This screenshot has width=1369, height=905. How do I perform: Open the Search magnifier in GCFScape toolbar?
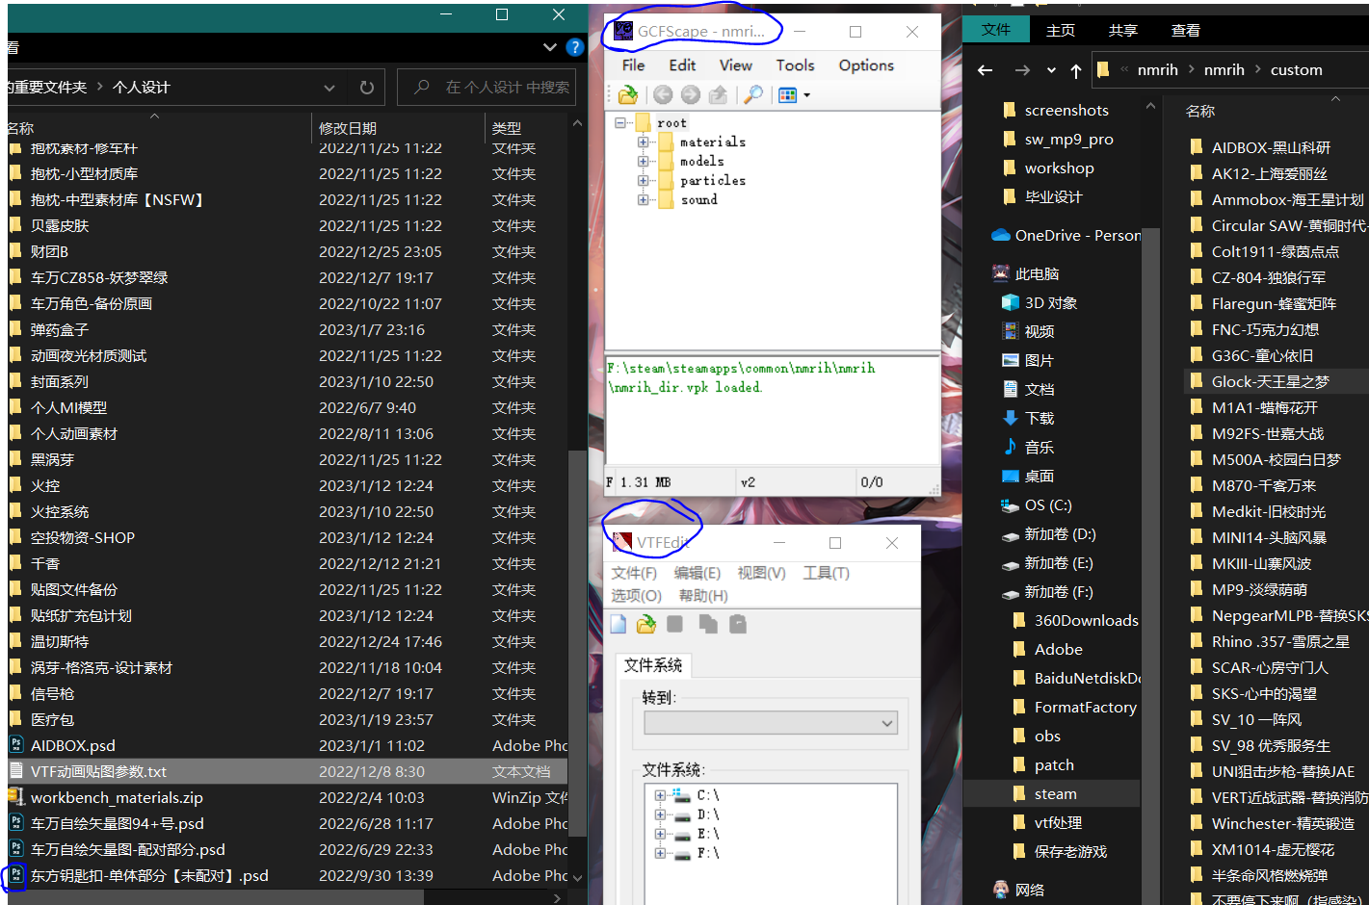(x=753, y=94)
